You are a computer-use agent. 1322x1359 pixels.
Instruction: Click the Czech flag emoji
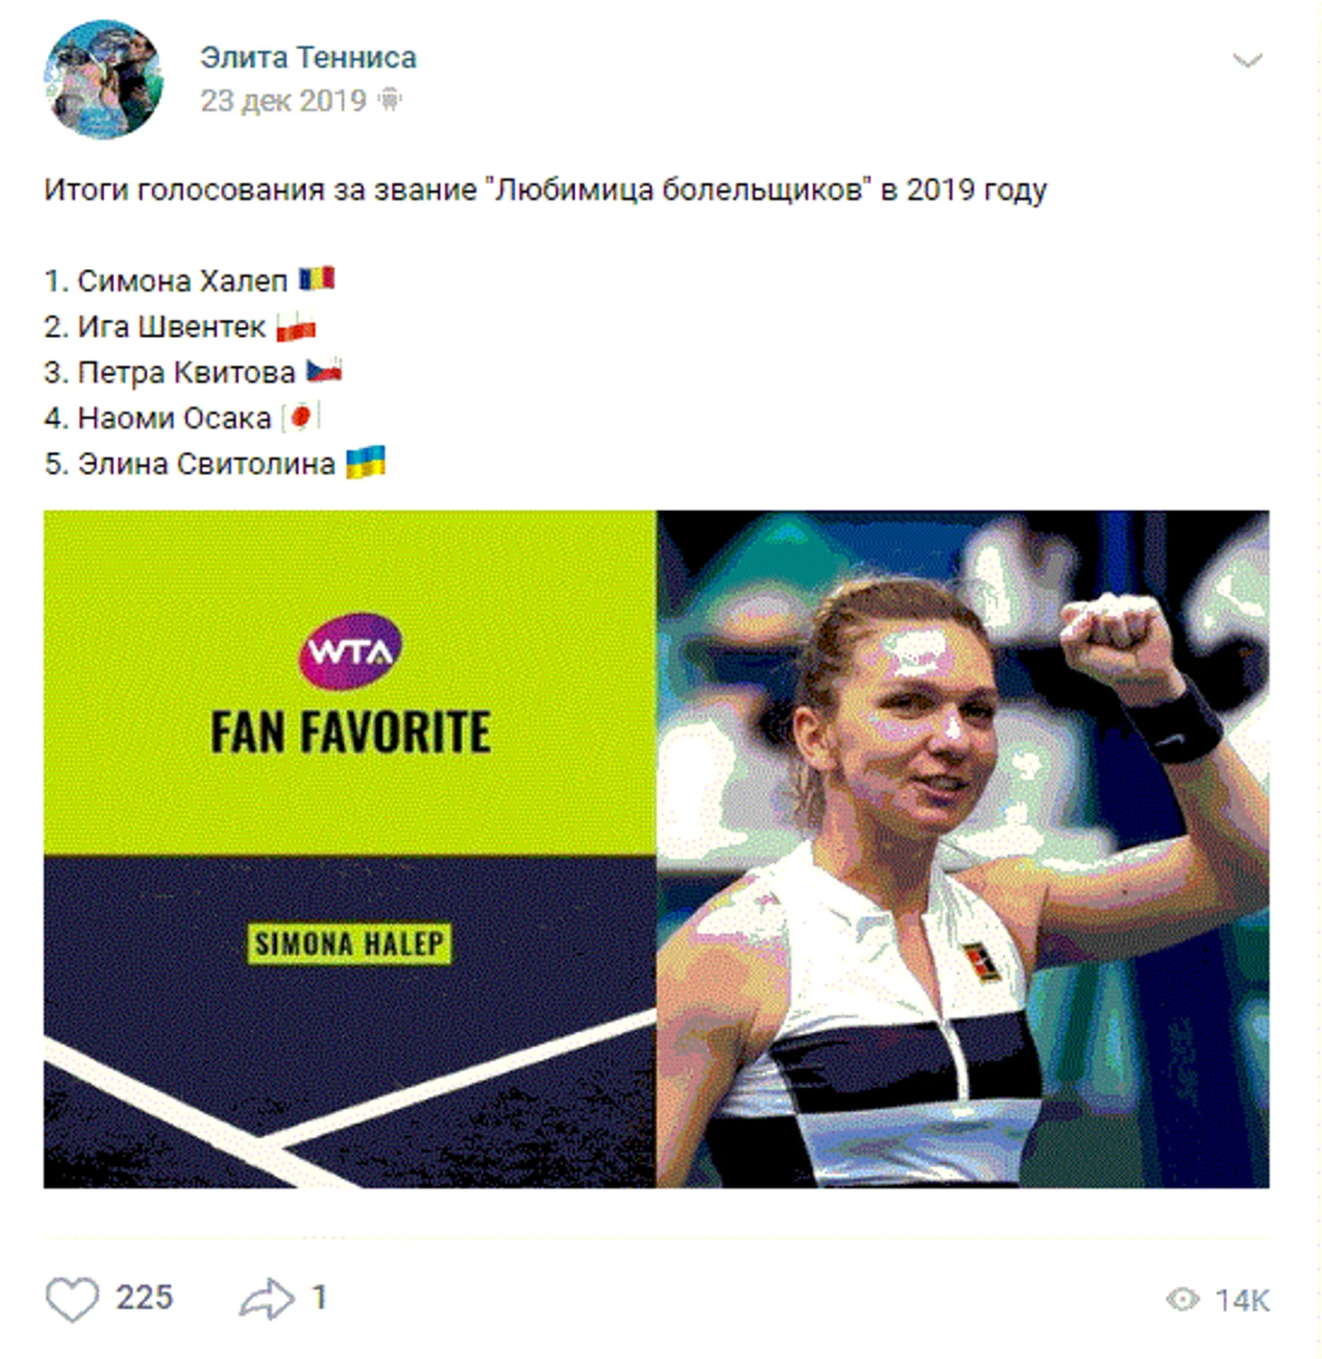324,371
